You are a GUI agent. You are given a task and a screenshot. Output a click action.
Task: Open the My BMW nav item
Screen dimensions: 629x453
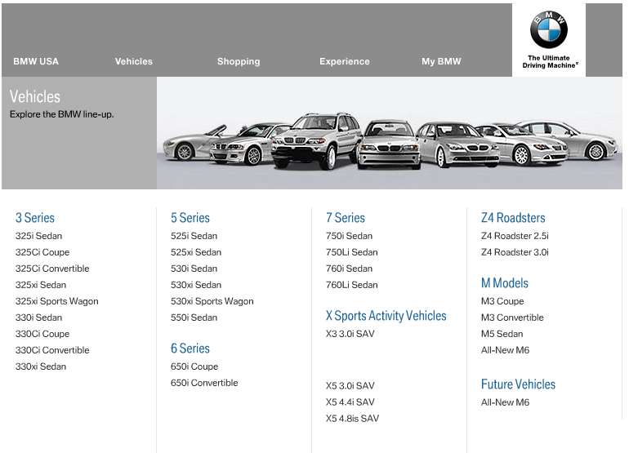tap(441, 61)
